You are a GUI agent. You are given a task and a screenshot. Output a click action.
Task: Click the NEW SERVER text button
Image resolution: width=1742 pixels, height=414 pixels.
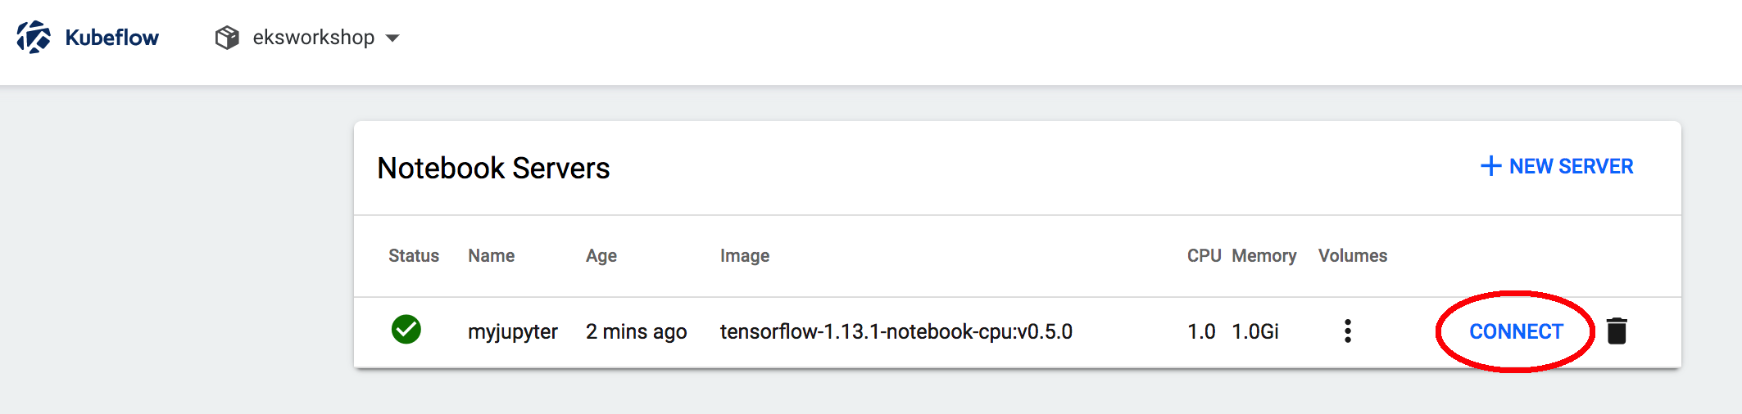1571,166
